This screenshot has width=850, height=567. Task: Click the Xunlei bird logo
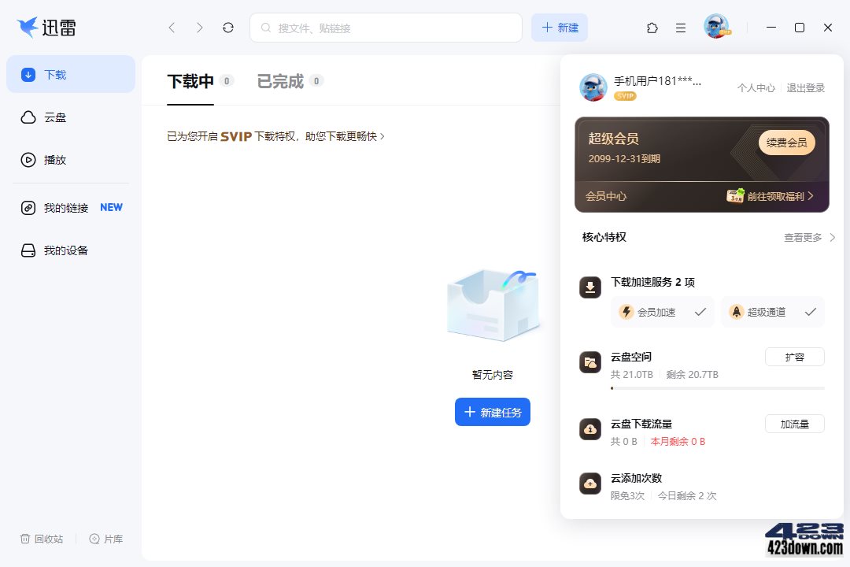[x=27, y=27]
